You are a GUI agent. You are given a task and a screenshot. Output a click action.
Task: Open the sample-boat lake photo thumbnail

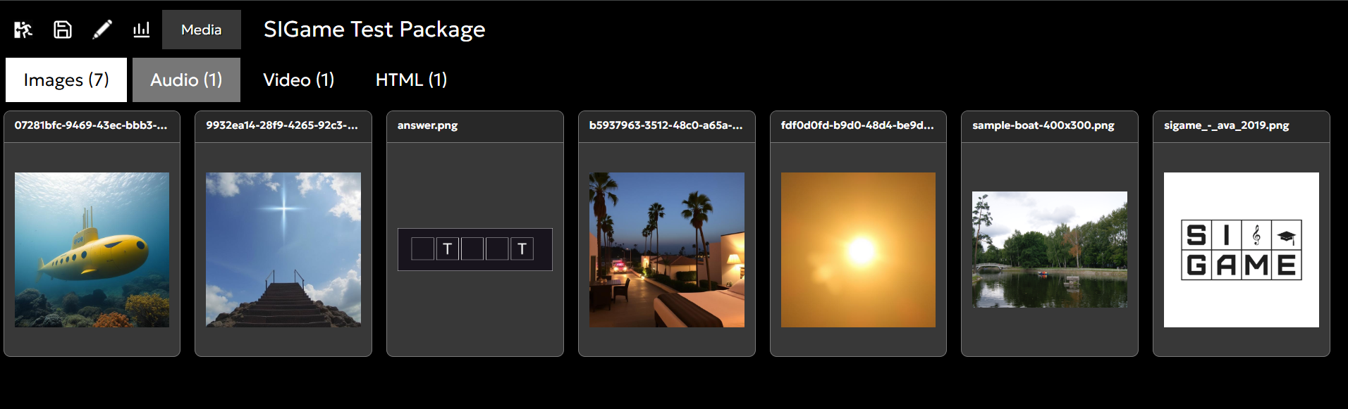[1050, 250]
